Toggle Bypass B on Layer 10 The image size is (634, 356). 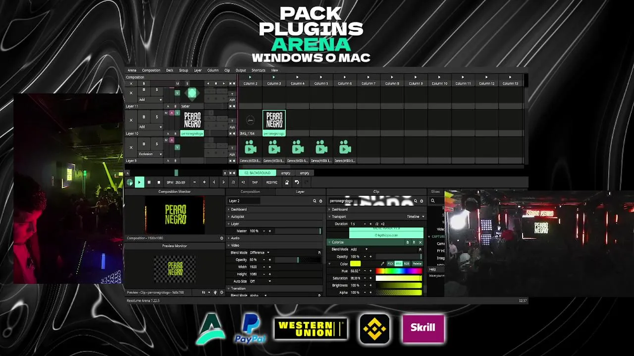click(x=144, y=117)
